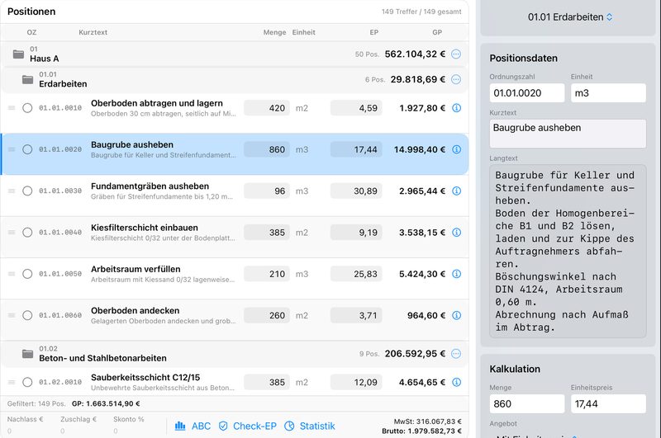Click the Beton- und Stahlbetonarbeiten folder icon

(x=28, y=354)
